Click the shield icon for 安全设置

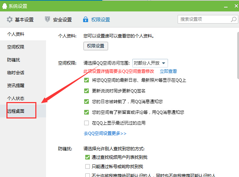pos(47,19)
